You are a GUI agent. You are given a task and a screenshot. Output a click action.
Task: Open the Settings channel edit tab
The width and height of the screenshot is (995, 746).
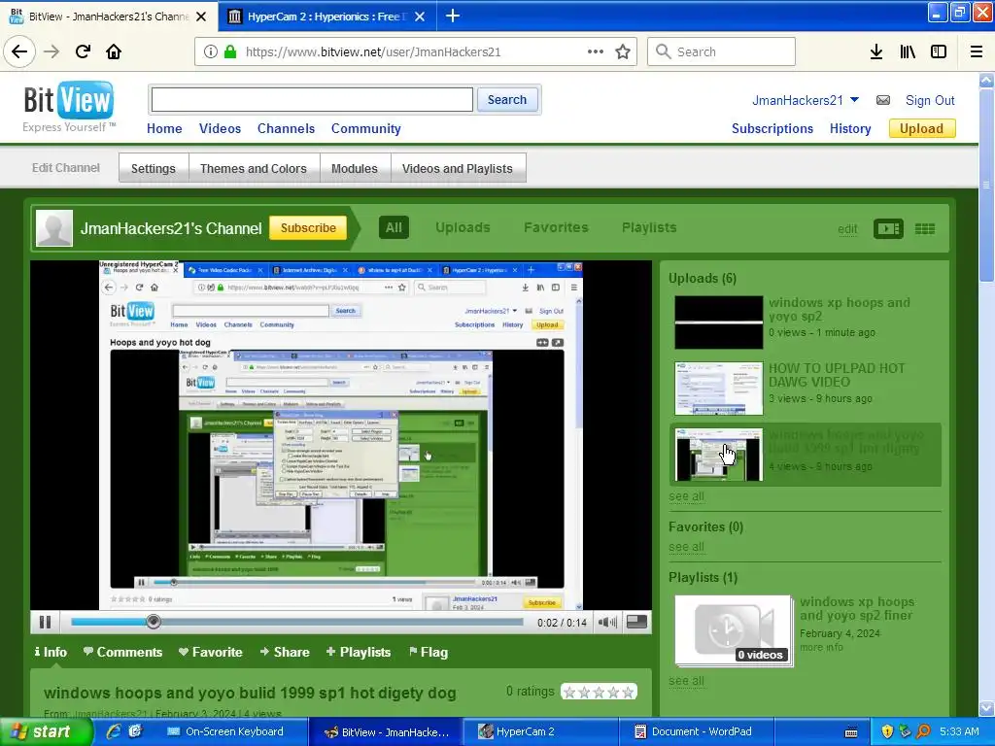click(x=153, y=169)
